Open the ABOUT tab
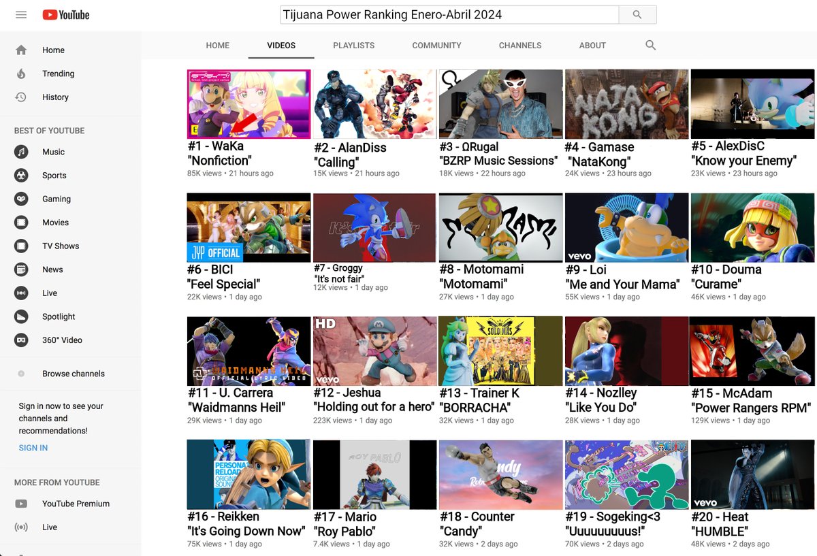817x556 pixels. 592,46
